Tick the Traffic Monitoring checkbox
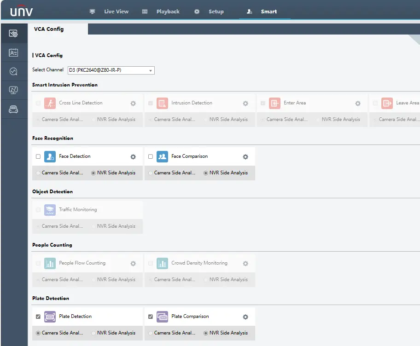Screen dimensions: 420x346 coord(38,210)
